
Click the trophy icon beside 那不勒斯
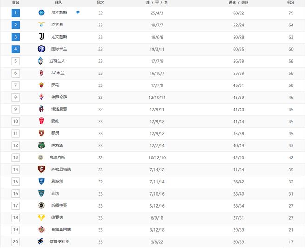coord(78,13)
